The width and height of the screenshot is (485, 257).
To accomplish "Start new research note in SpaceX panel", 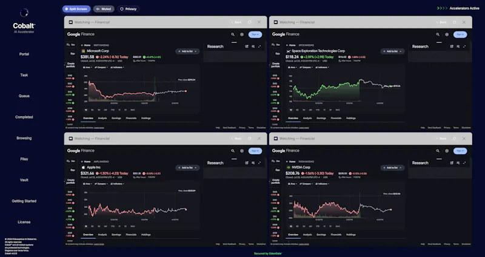I will (452, 47).
